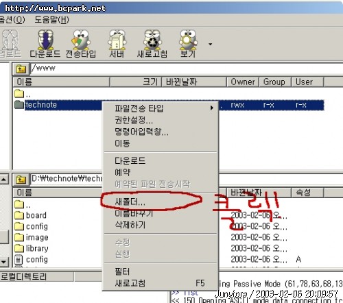Image resolution: width=343 pixels, height=303 pixels.
Task: Choose 명령어입력창... from the context menu
Action: (160, 132)
